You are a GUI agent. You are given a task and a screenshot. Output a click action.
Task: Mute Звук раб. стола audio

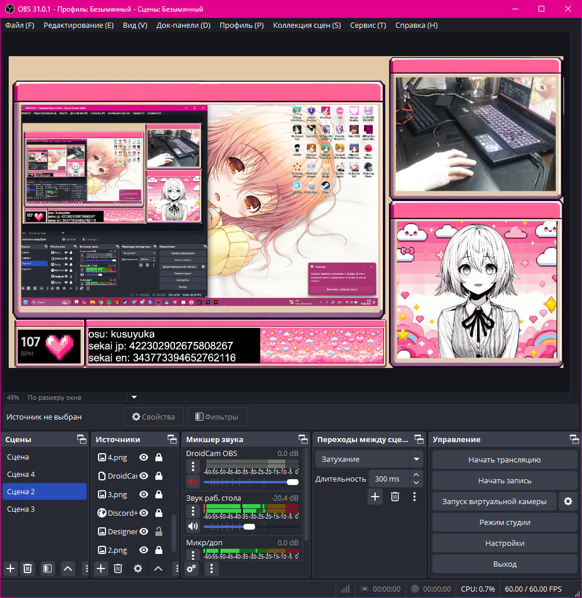[193, 526]
